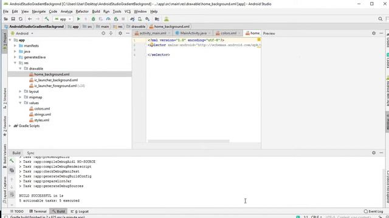Open the Project panel settings gear
Image resolution: width=389 pixels, height=218 pixels.
tap(120, 33)
